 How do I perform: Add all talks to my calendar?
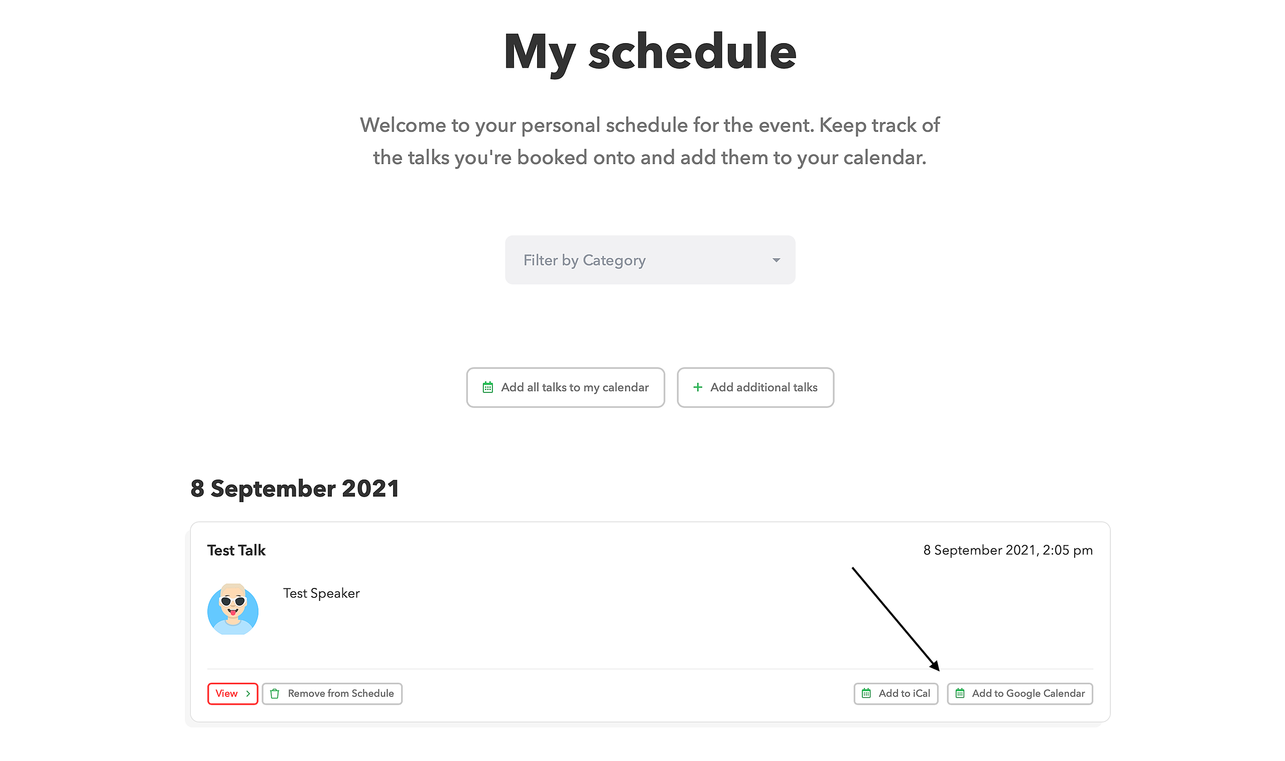pos(565,387)
